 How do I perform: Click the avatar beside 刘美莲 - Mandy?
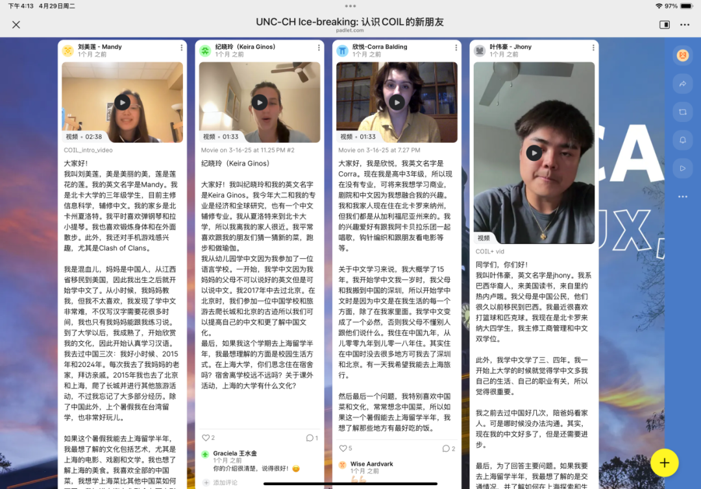point(68,51)
